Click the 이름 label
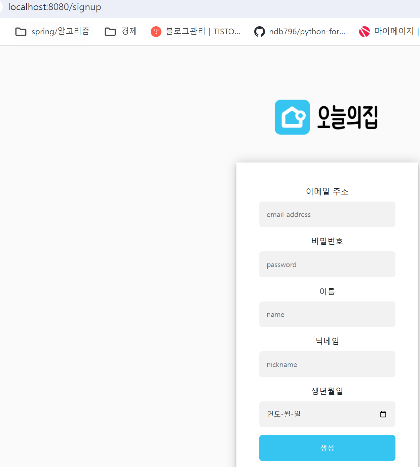420x467 pixels. click(327, 291)
